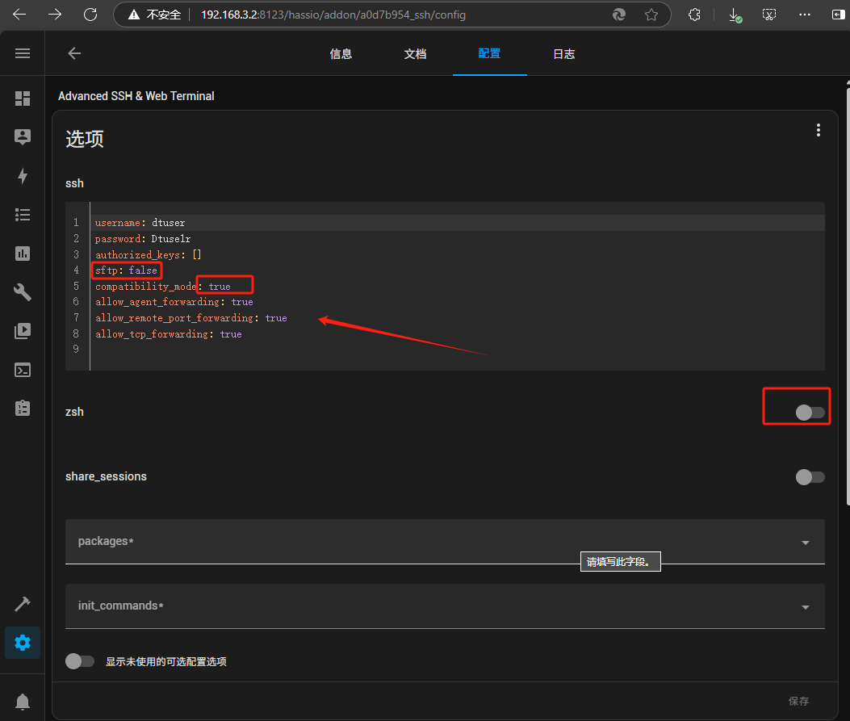Open the Home Assistant sidebar hamburger menu
The width and height of the screenshot is (850, 721).
(x=23, y=53)
